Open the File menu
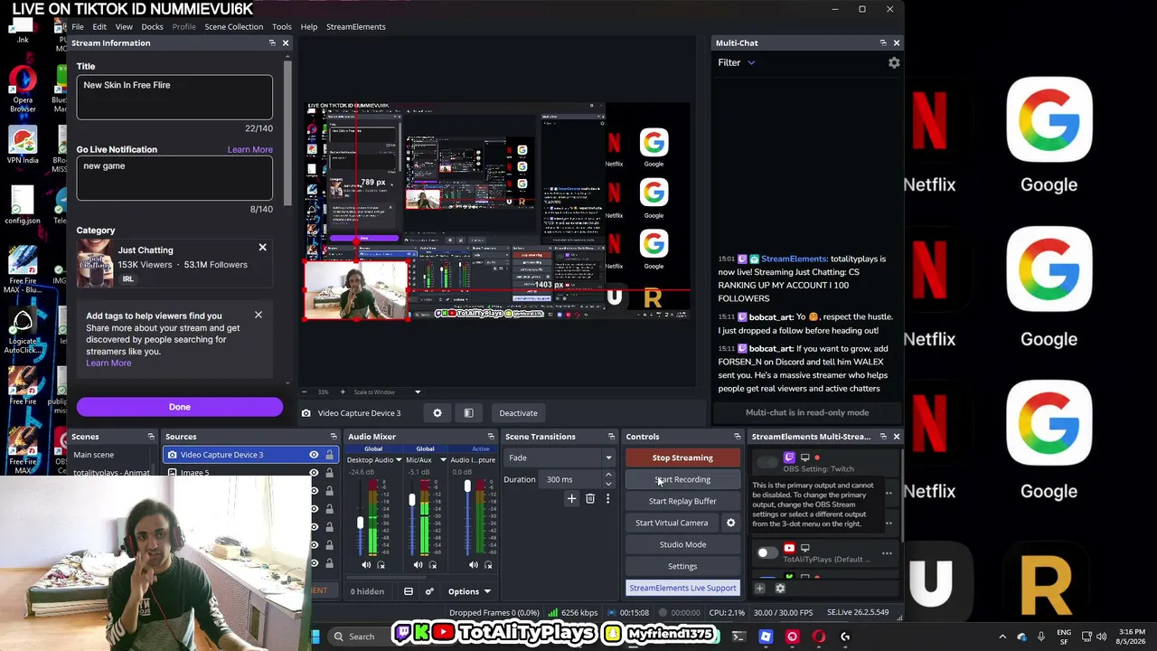Viewport: 1157px width, 651px height. 78,26
